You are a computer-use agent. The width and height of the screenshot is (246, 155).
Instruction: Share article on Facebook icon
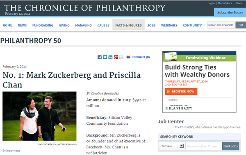(x=100, y=57)
